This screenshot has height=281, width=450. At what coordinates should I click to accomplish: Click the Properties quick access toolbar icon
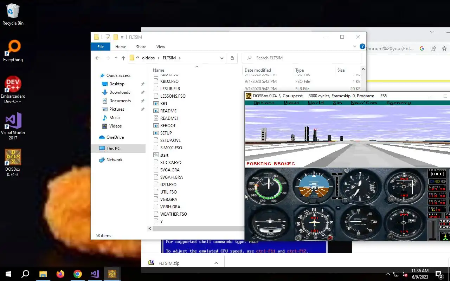(x=108, y=37)
